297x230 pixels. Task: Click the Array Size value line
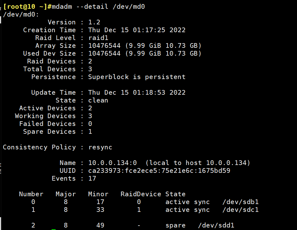coord(145,46)
